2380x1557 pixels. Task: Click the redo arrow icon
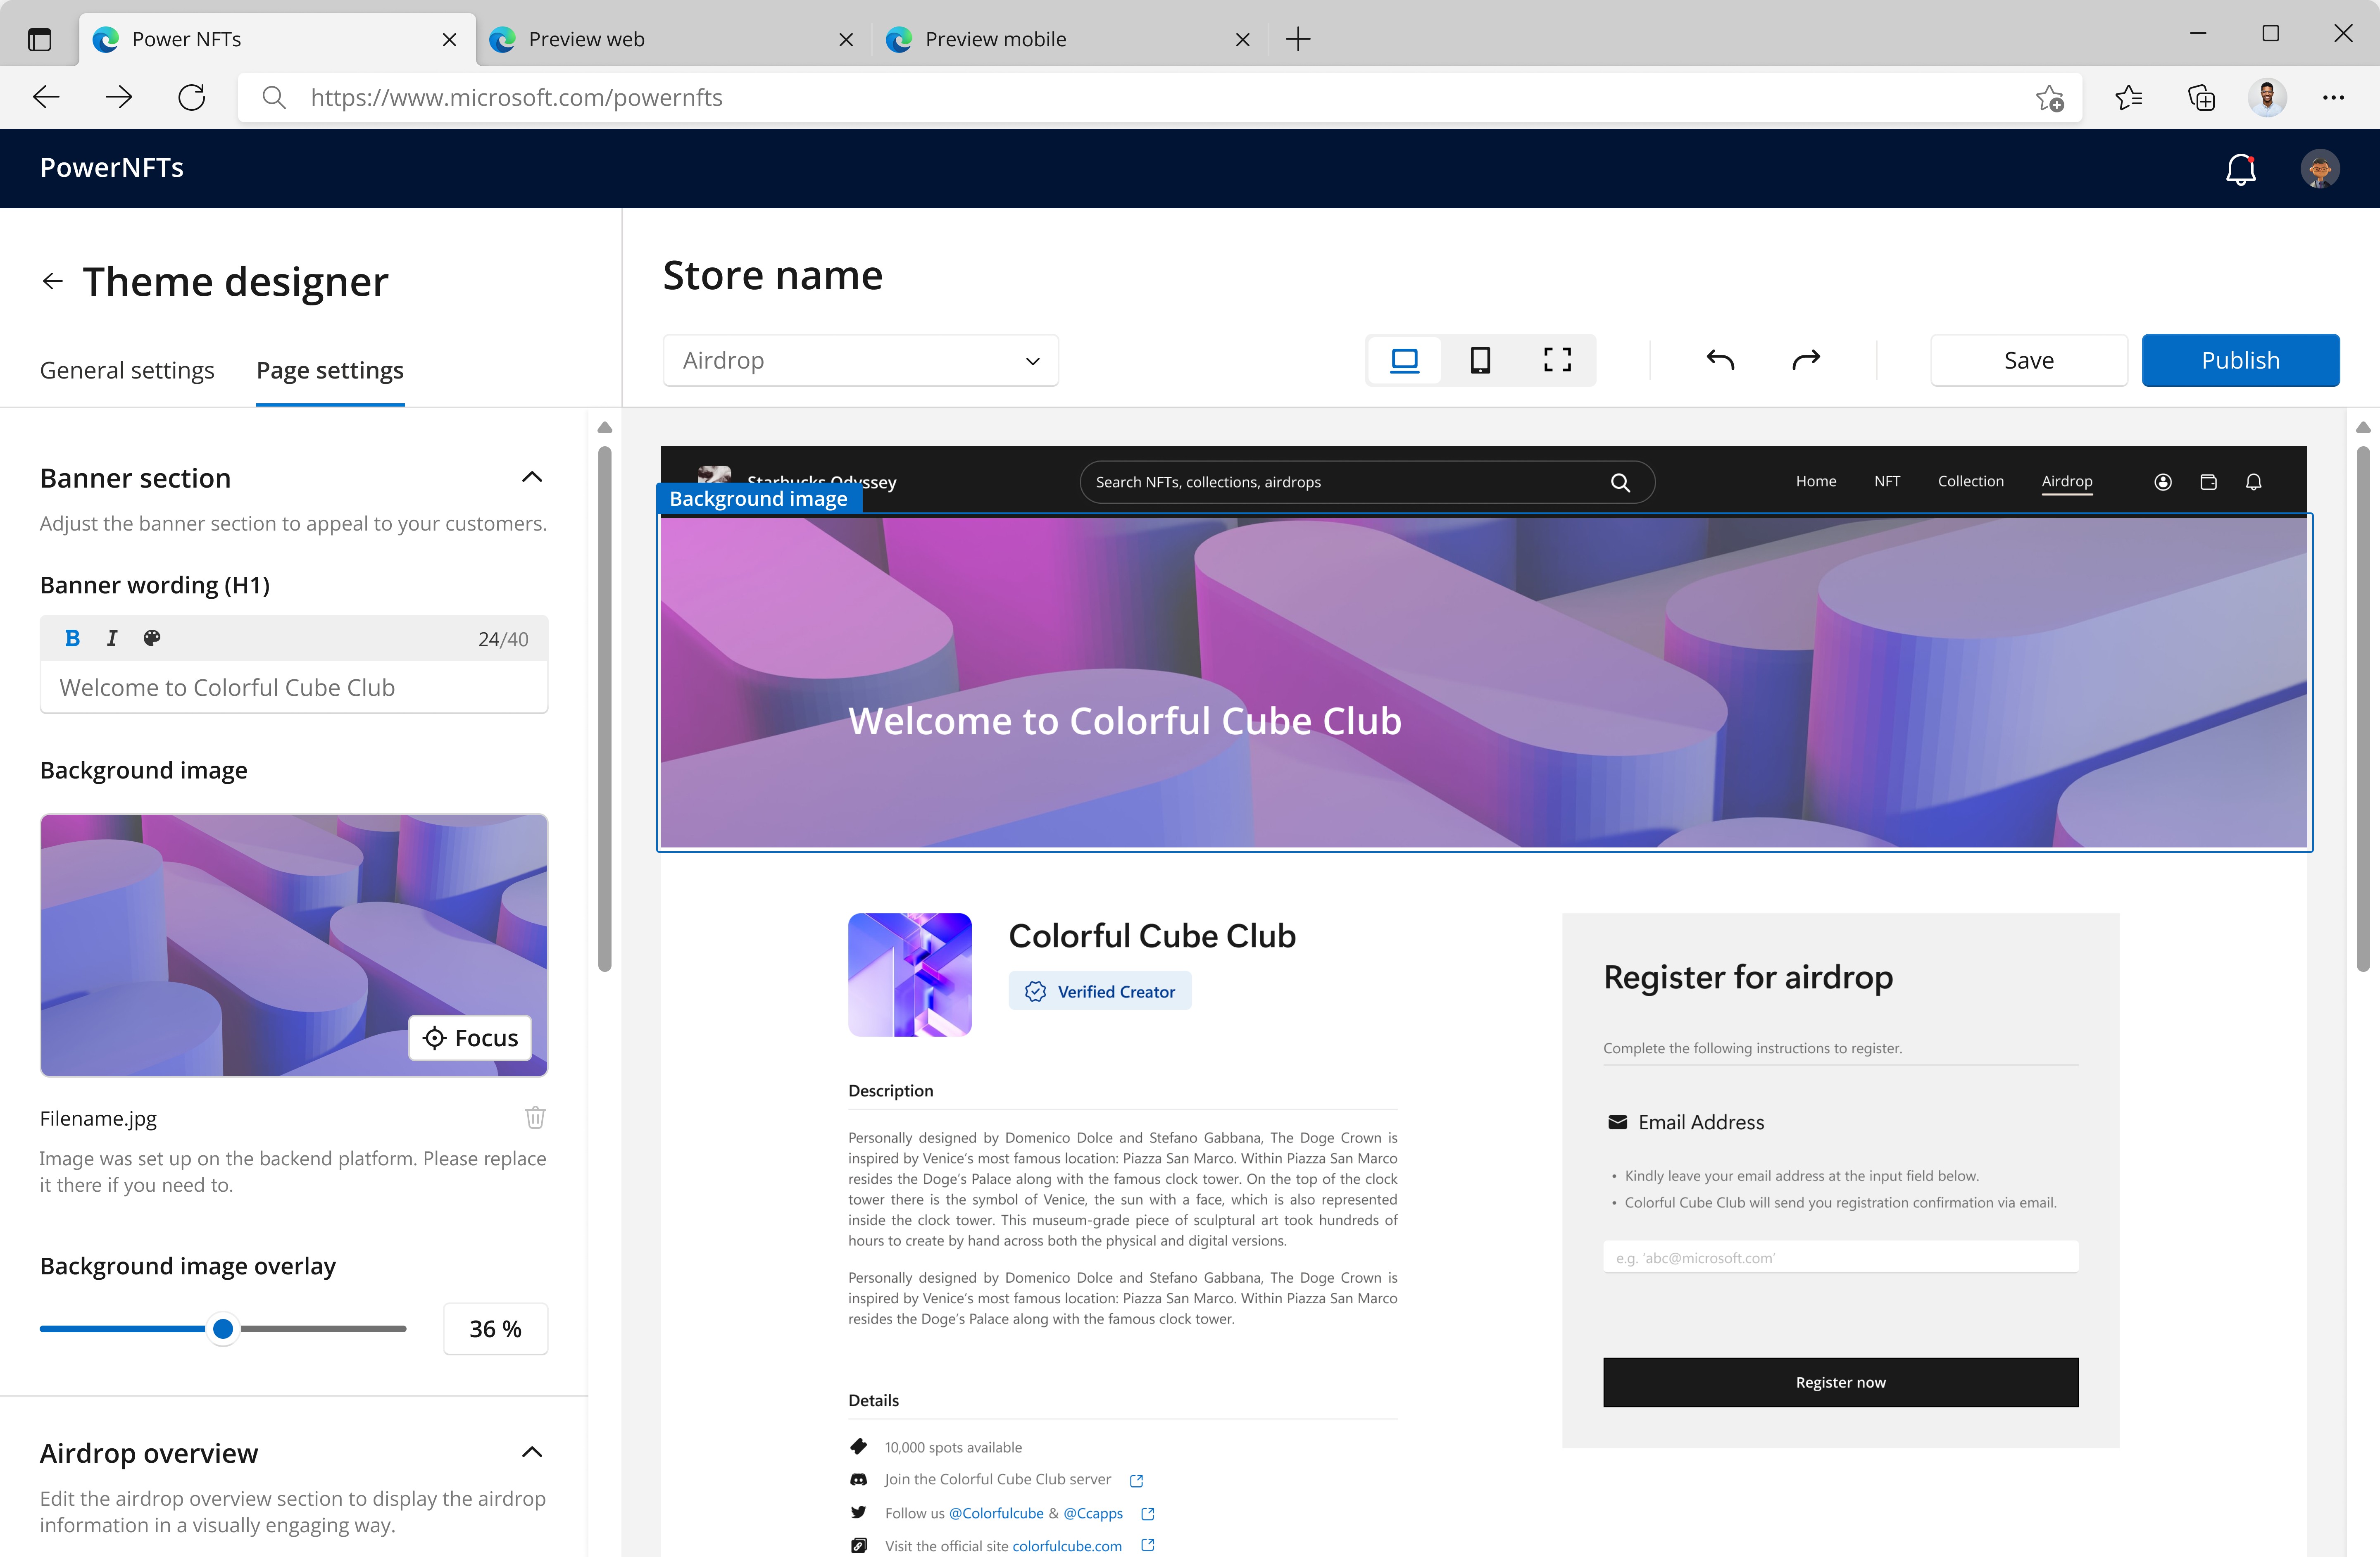[1806, 360]
